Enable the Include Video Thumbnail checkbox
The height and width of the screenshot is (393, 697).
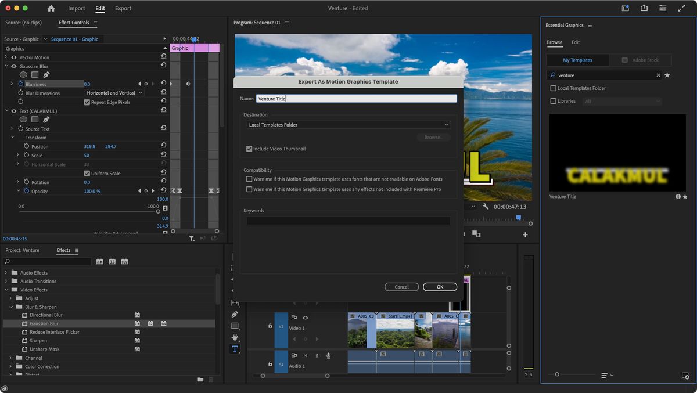click(249, 149)
